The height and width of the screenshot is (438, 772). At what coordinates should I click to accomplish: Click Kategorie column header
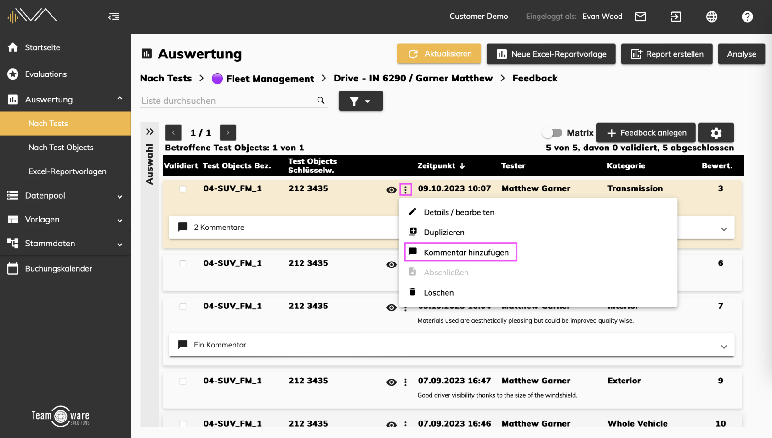pyautogui.click(x=626, y=165)
